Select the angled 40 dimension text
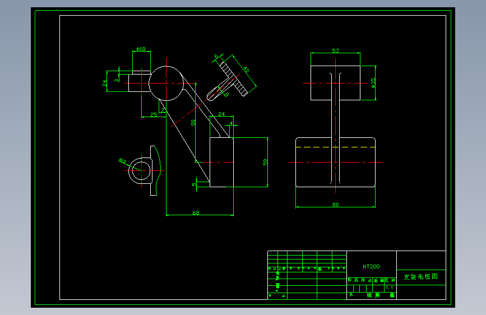This screenshot has width=486, height=315. click(x=246, y=70)
